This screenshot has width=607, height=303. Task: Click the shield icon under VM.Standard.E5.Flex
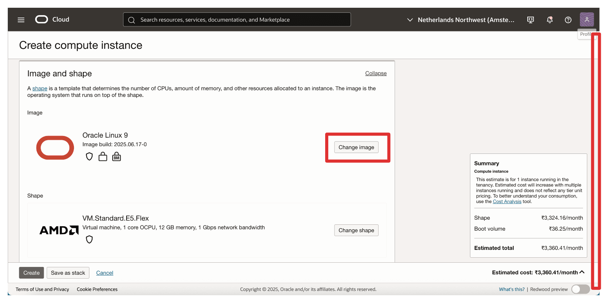tap(89, 239)
